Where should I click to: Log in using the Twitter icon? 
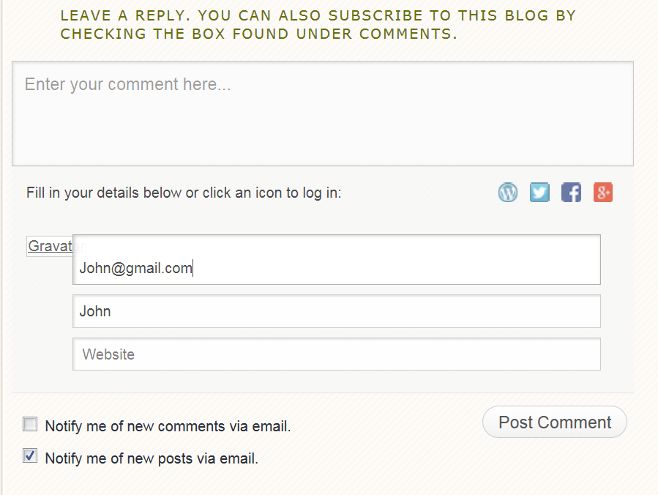click(539, 193)
